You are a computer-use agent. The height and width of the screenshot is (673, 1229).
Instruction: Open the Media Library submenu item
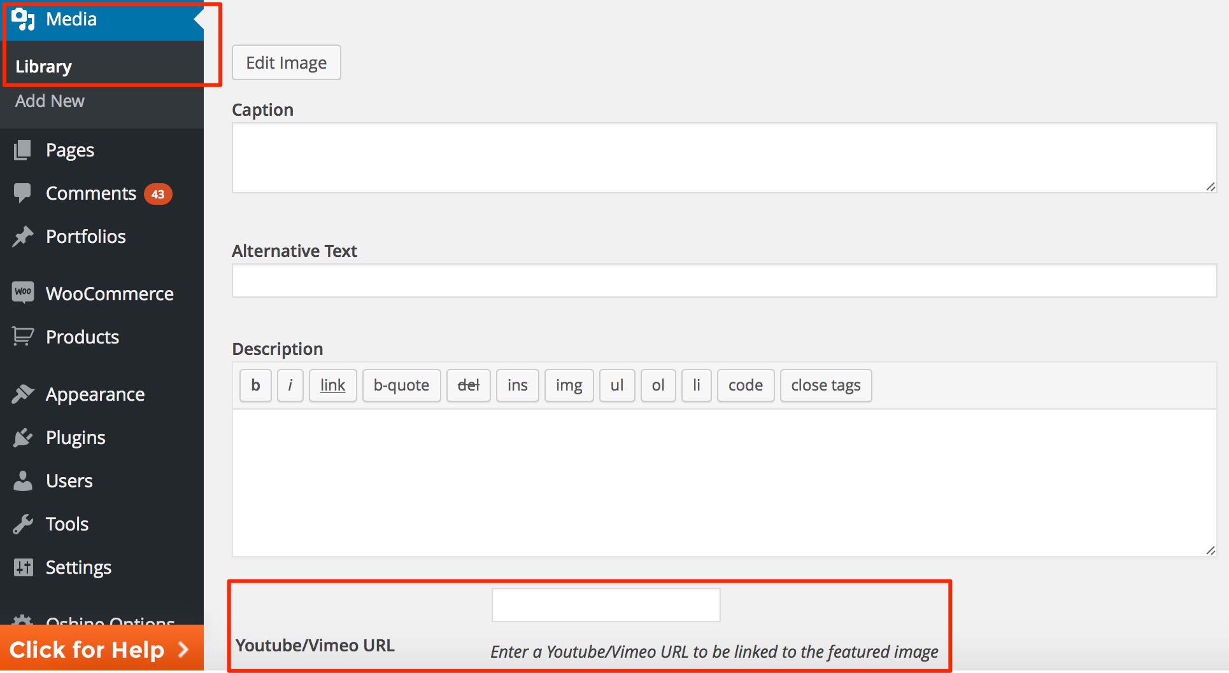coord(43,67)
